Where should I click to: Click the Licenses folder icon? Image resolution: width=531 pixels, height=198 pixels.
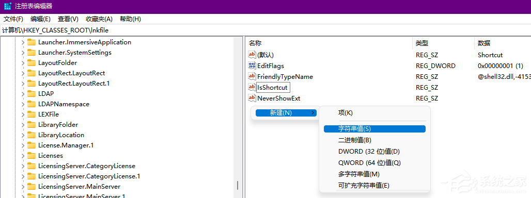pyautogui.click(x=32, y=155)
